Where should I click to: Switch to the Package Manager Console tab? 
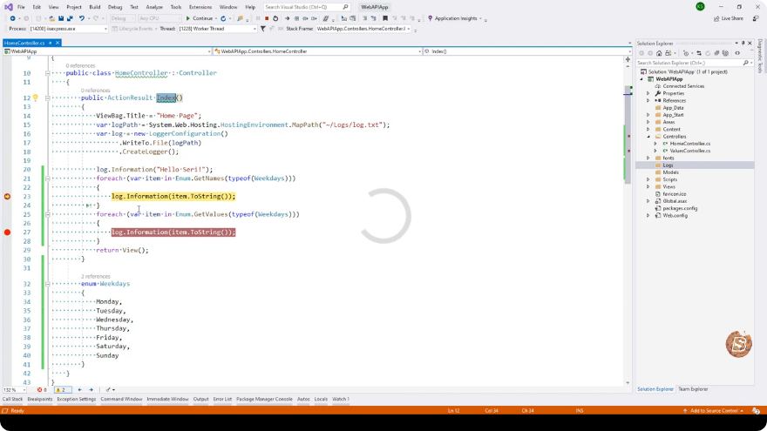tap(264, 400)
